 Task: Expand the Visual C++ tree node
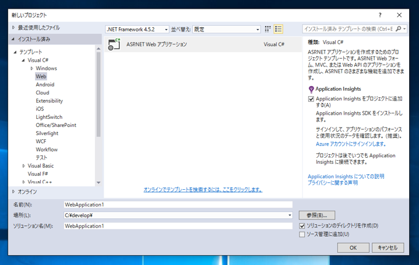(23, 182)
